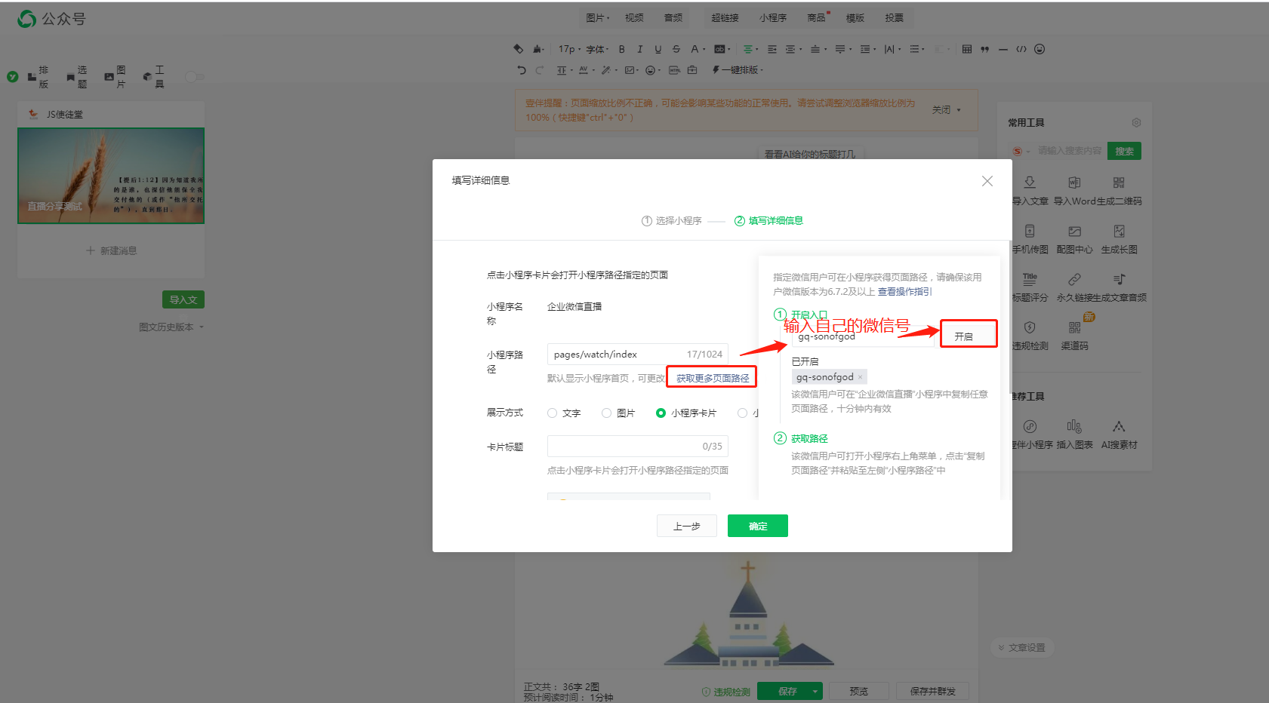Open 常用工具 settings gear icon
Screen dimensions: 1269x703
click(x=1136, y=122)
